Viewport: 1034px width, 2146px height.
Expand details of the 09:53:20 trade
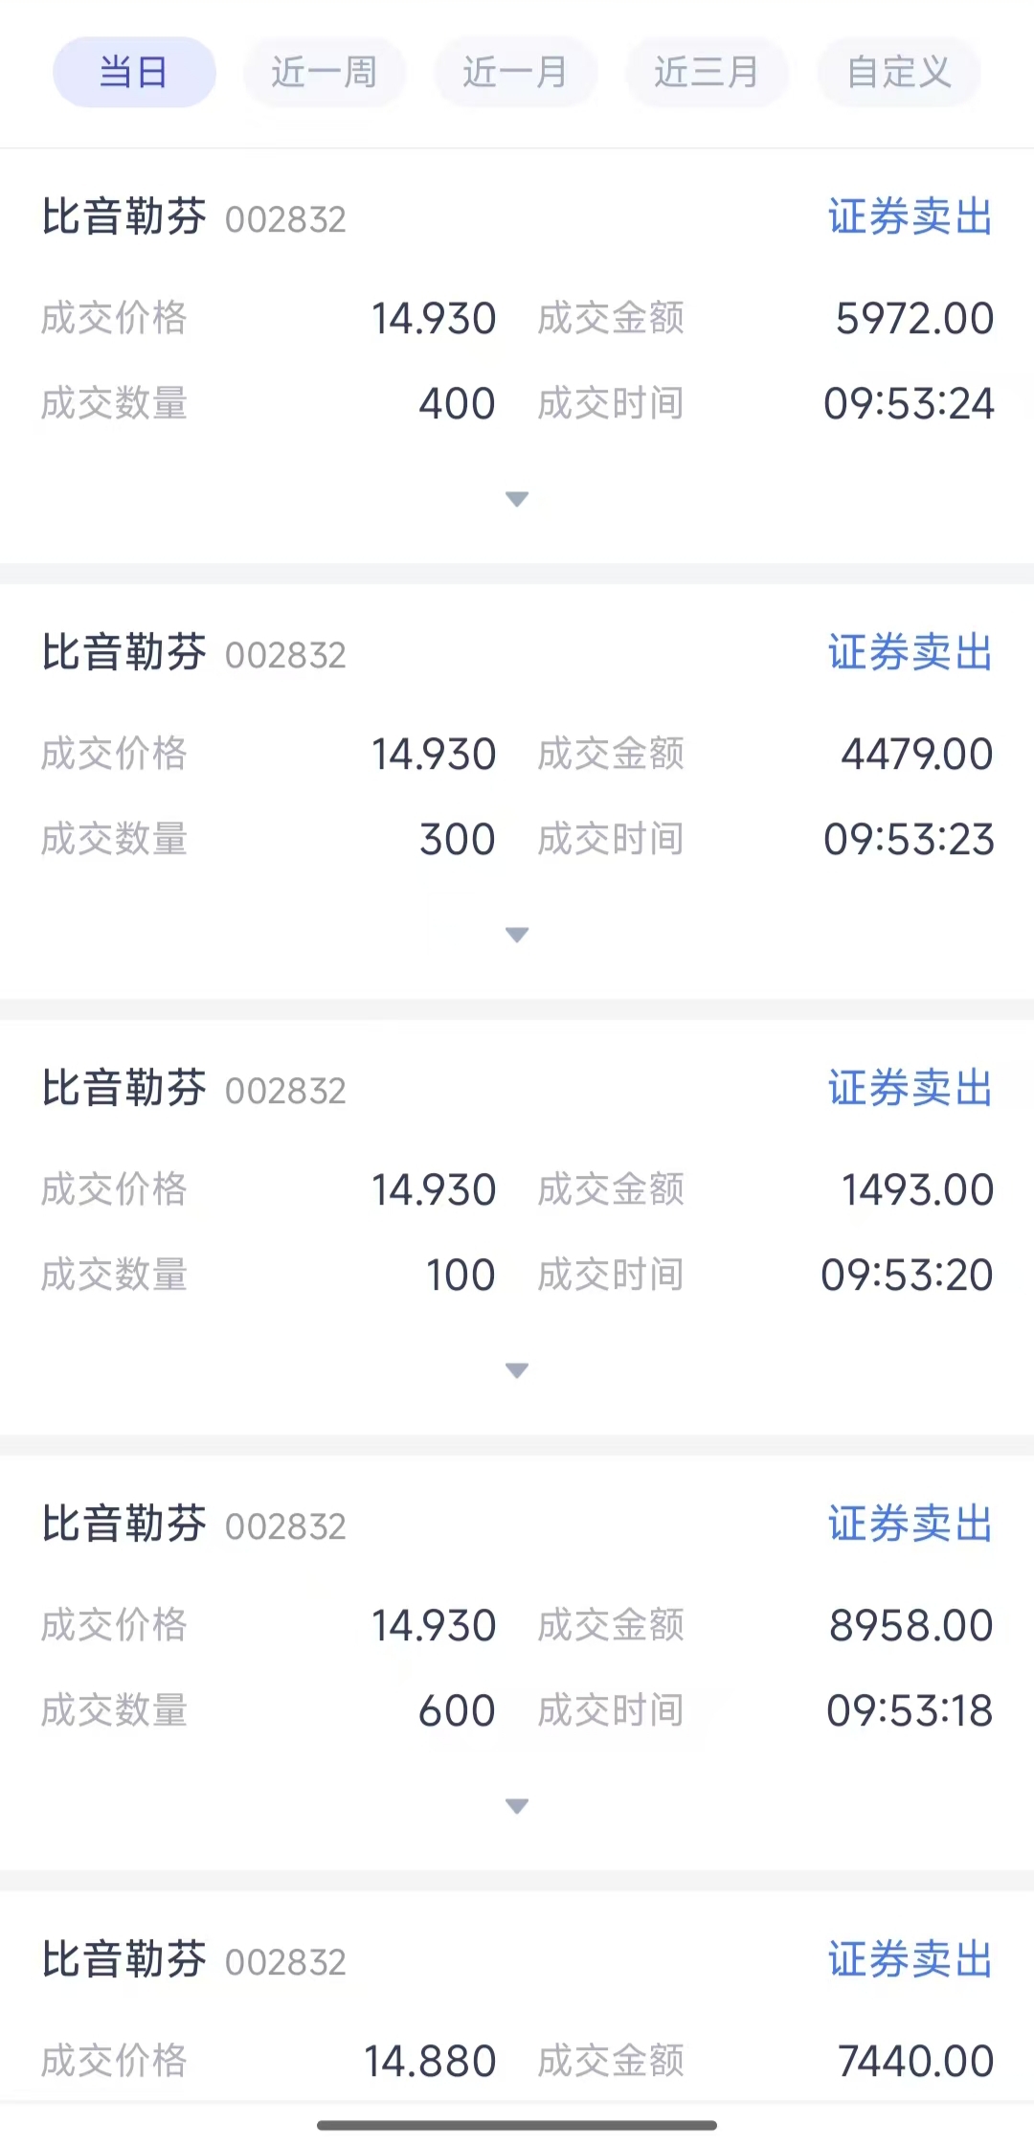517,1370
